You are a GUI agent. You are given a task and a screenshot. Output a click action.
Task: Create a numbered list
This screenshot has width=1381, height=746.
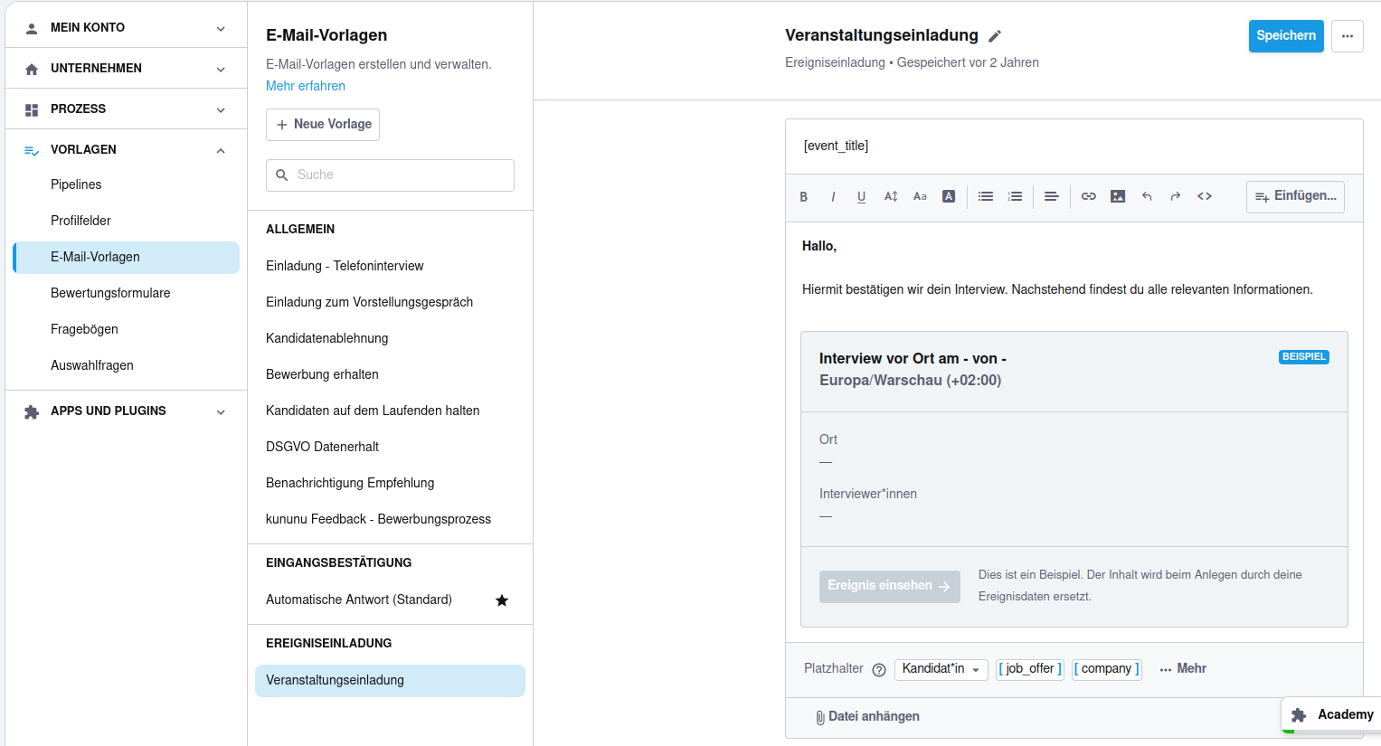(x=1015, y=196)
